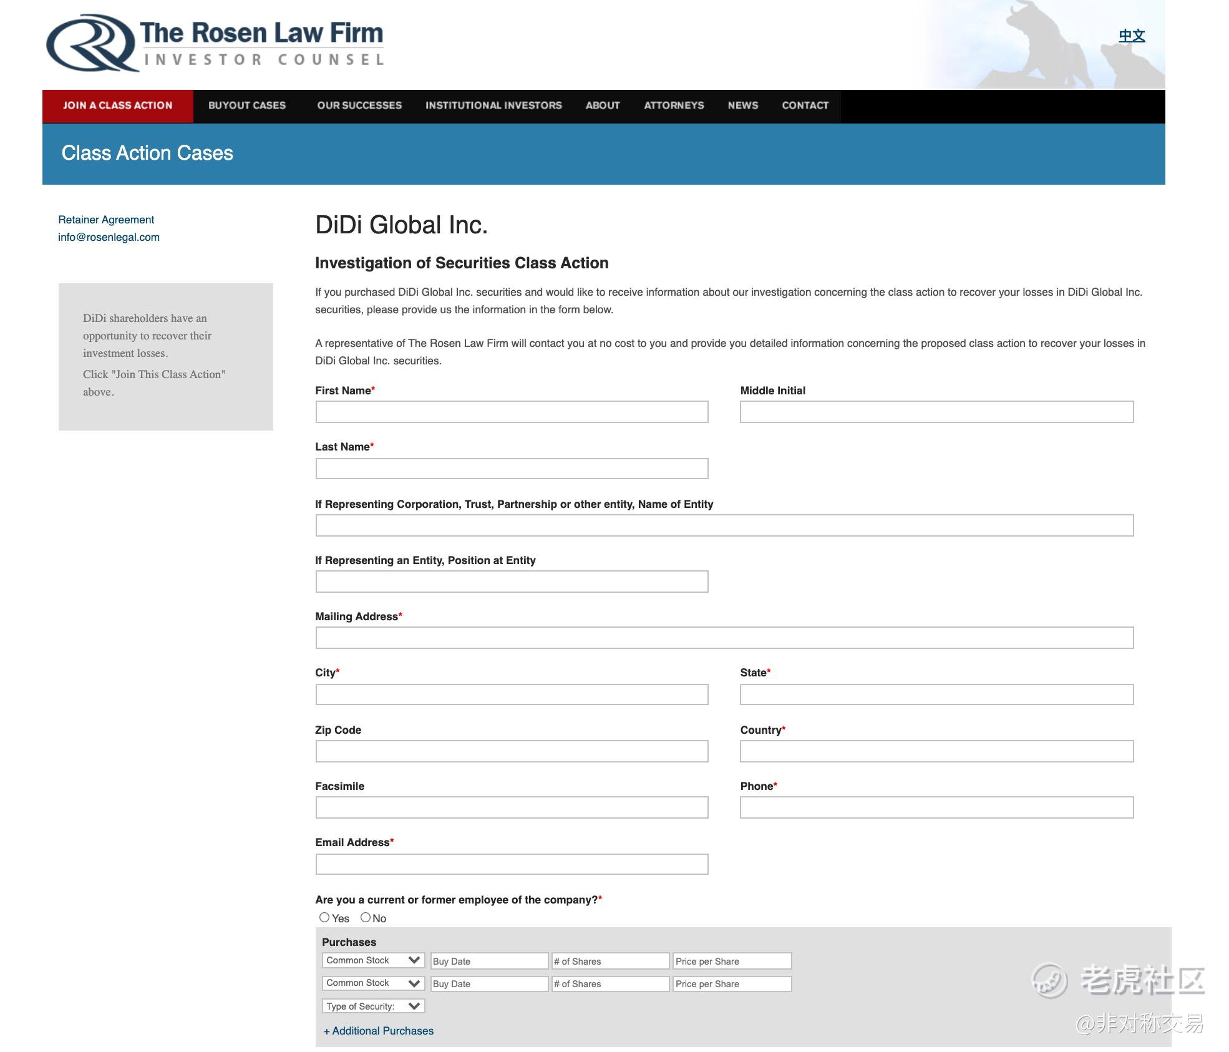Open the Attorneys menu item
Viewport: 1229px width, 1052px height.
(674, 105)
